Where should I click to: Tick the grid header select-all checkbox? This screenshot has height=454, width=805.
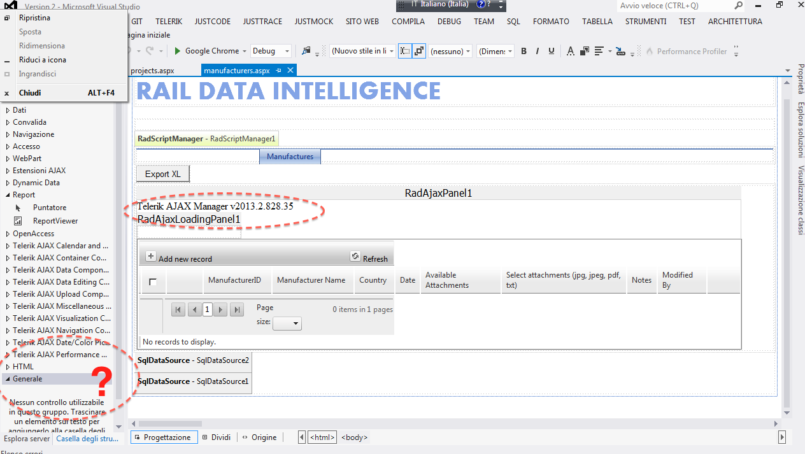(153, 281)
